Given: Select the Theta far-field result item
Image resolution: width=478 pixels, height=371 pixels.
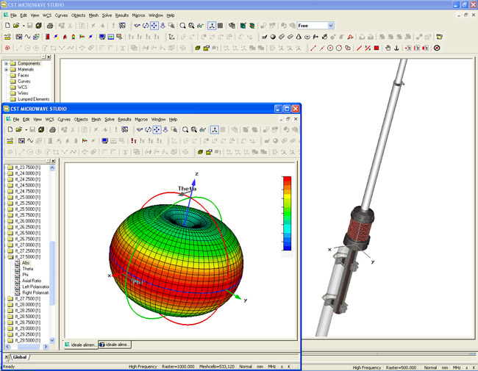Looking at the screenshot, I should point(28,269).
